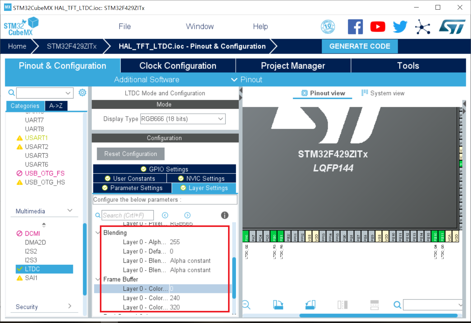Screen dimensions: 471x323
Task: Open the Help menu
Action: pos(260,26)
